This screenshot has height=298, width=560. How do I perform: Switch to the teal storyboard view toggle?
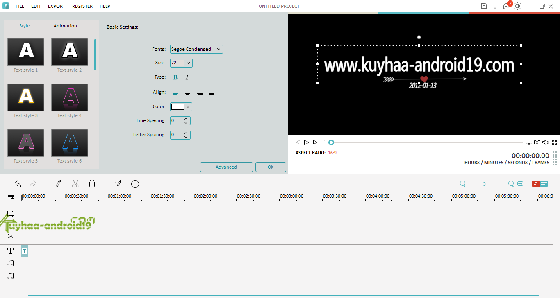(544, 184)
